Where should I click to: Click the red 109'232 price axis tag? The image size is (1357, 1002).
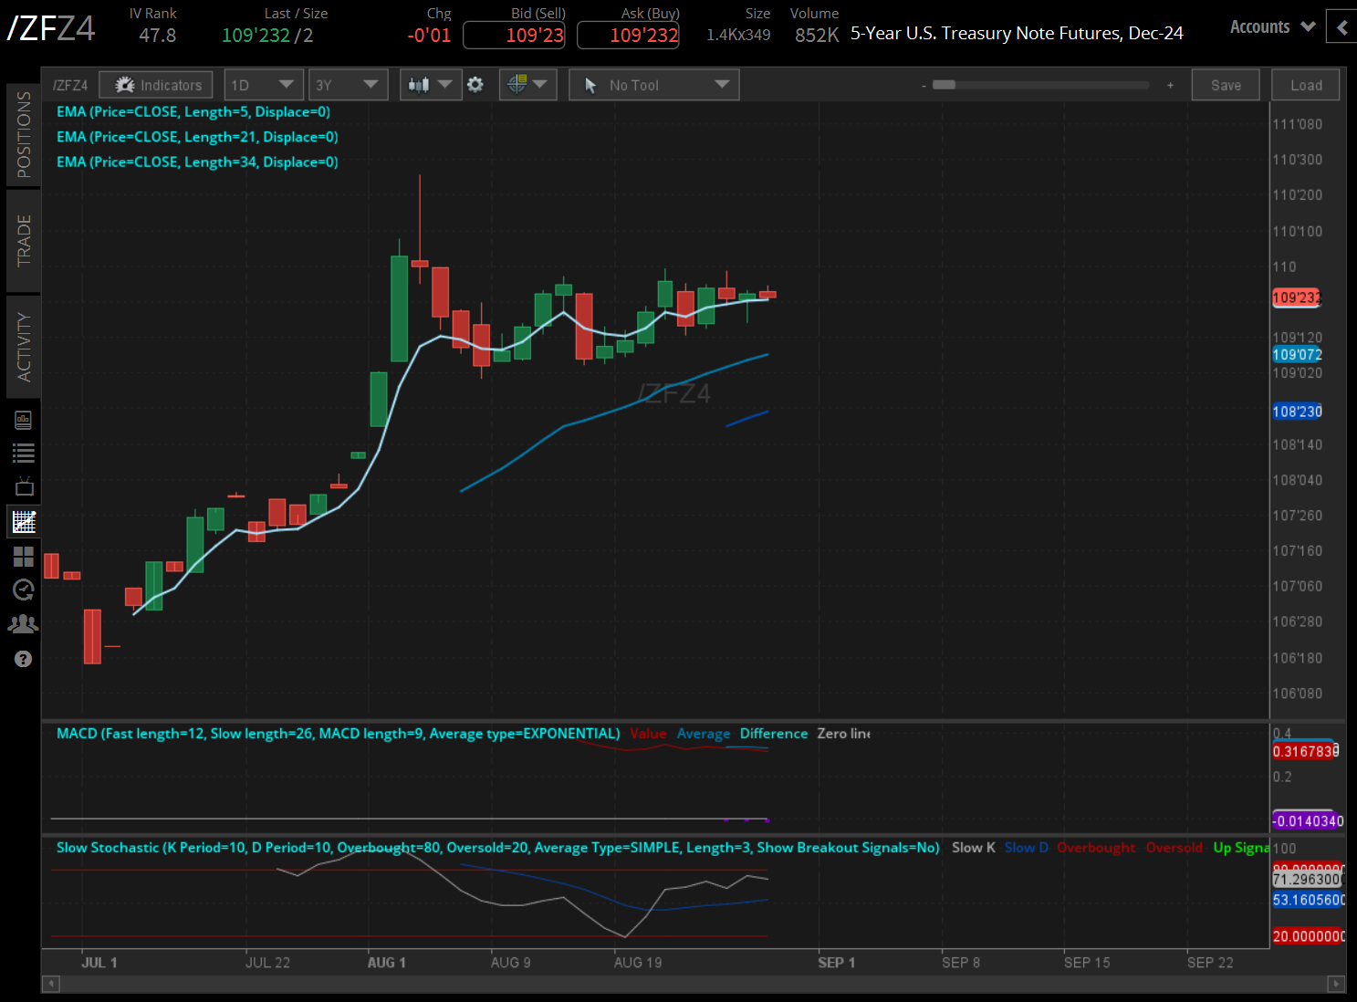click(x=1297, y=297)
